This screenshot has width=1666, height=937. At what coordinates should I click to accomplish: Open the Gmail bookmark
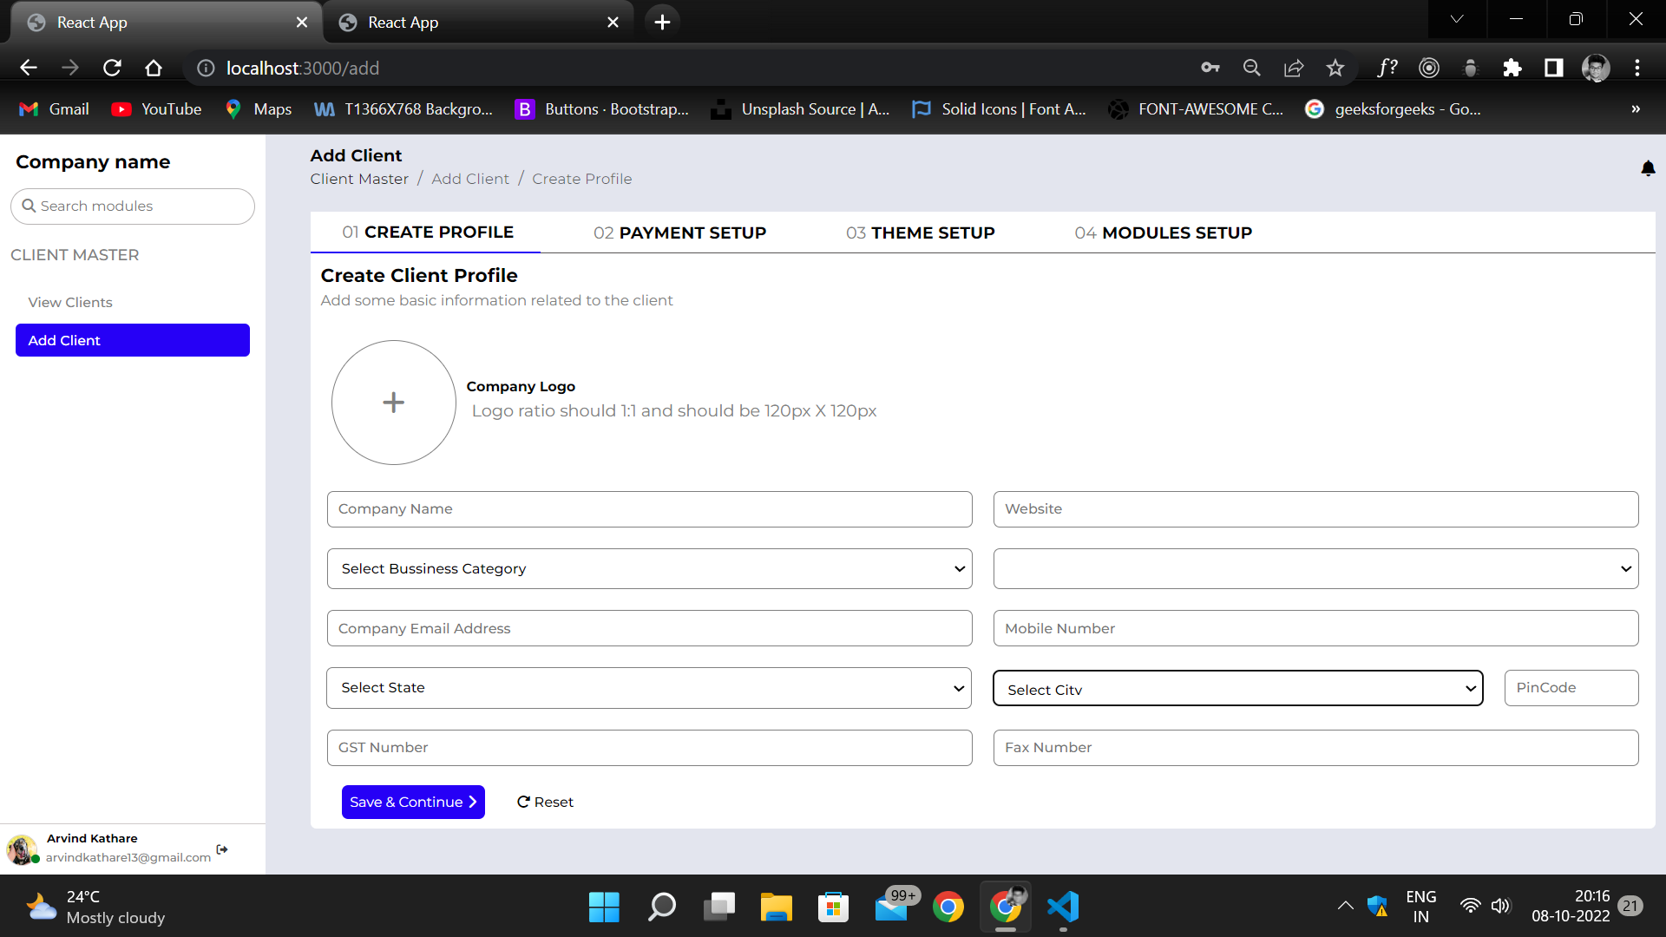[x=54, y=109]
